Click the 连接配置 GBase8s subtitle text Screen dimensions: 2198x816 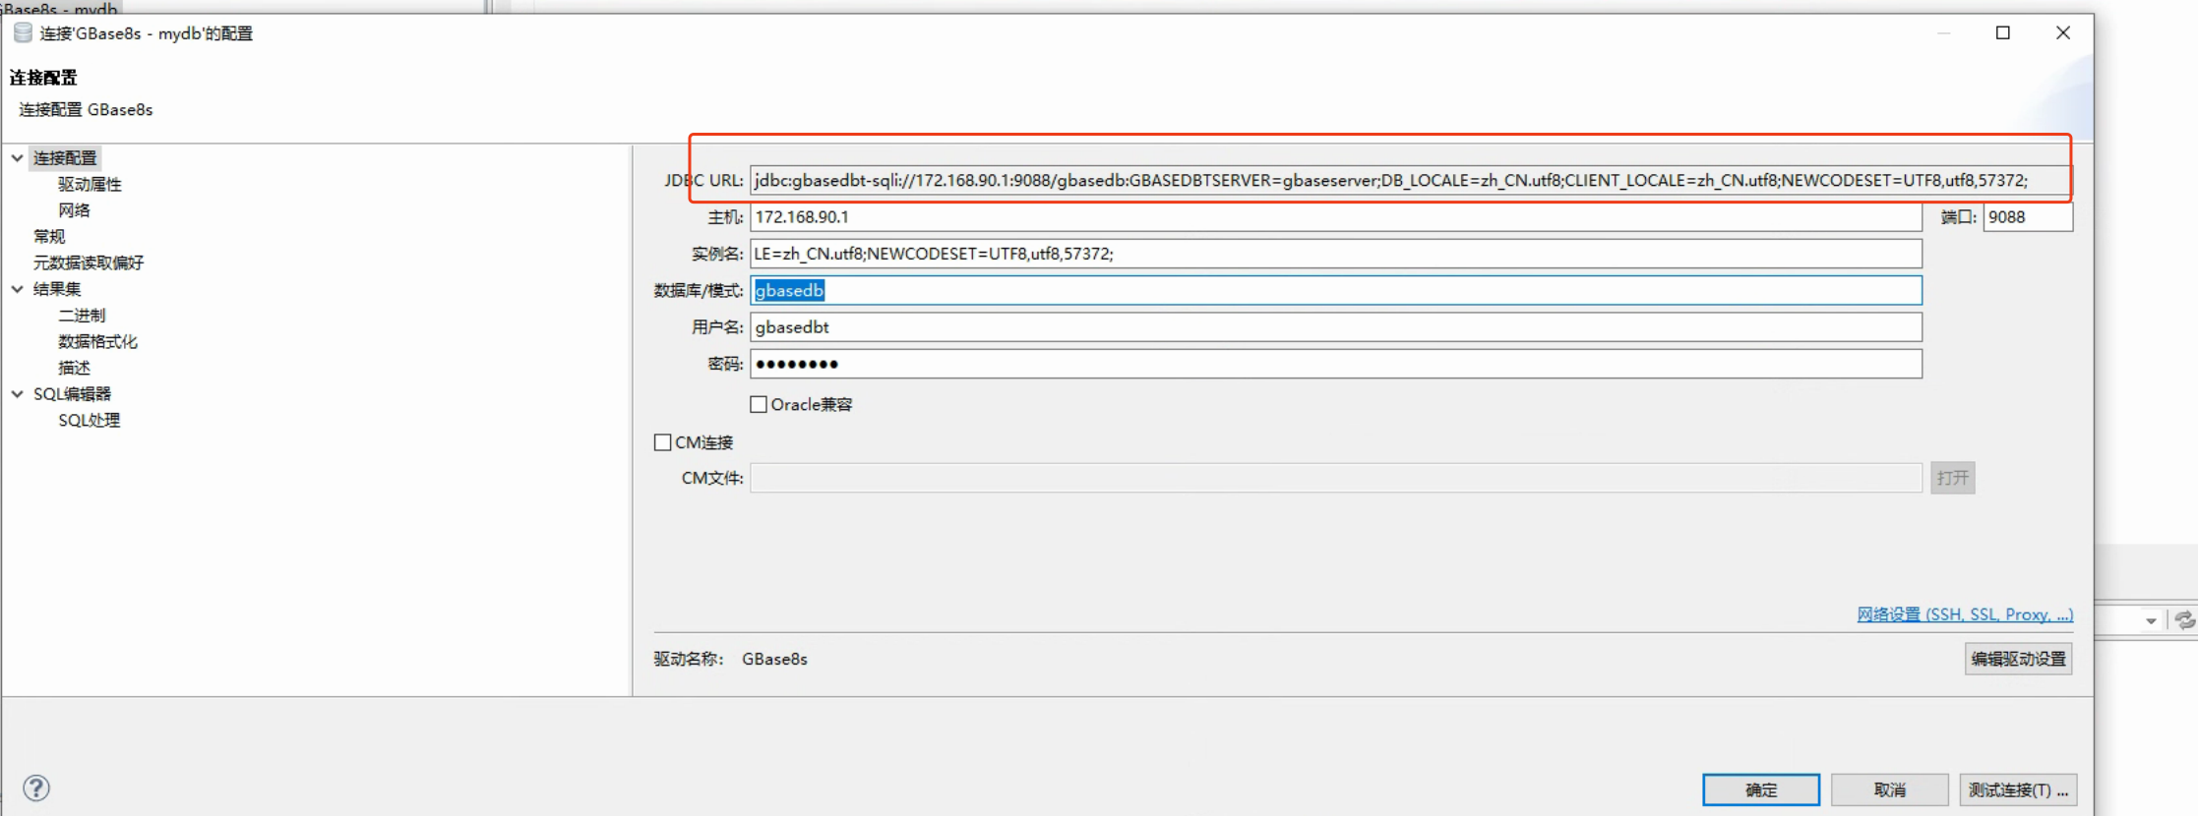[x=86, y=109]
